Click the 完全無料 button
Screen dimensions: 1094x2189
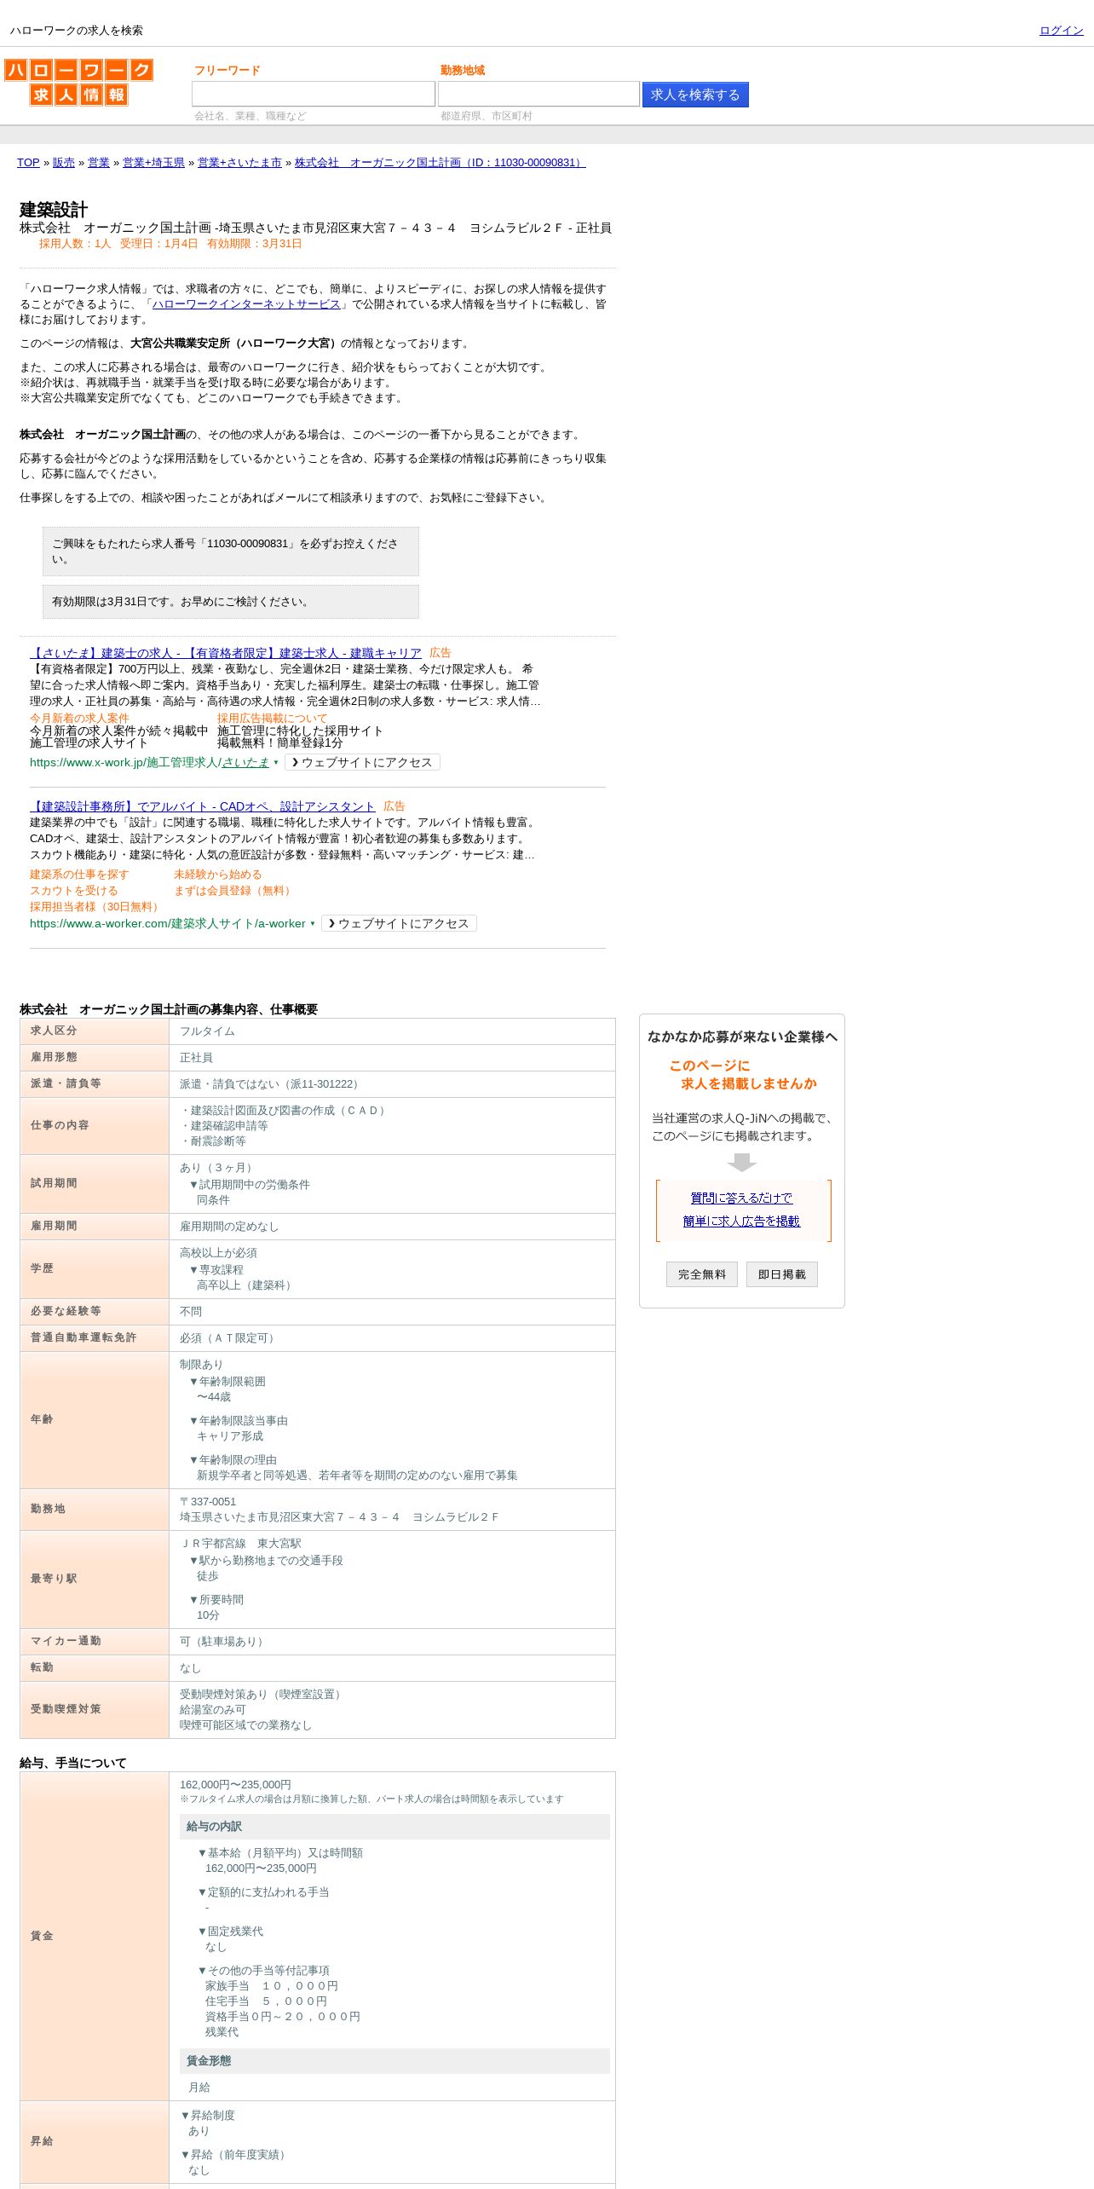[702, 1274]
